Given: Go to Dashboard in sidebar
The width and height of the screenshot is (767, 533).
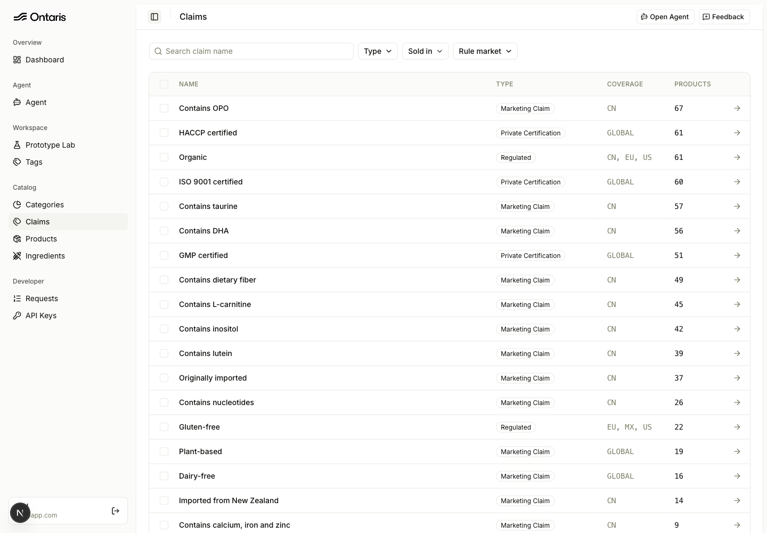Looking at the screenshot, I should tap(68, 60).
